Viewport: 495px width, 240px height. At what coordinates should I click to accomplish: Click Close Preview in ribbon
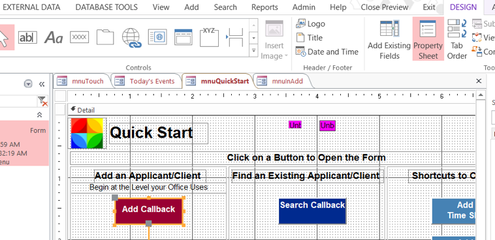(x=384, y=7)
